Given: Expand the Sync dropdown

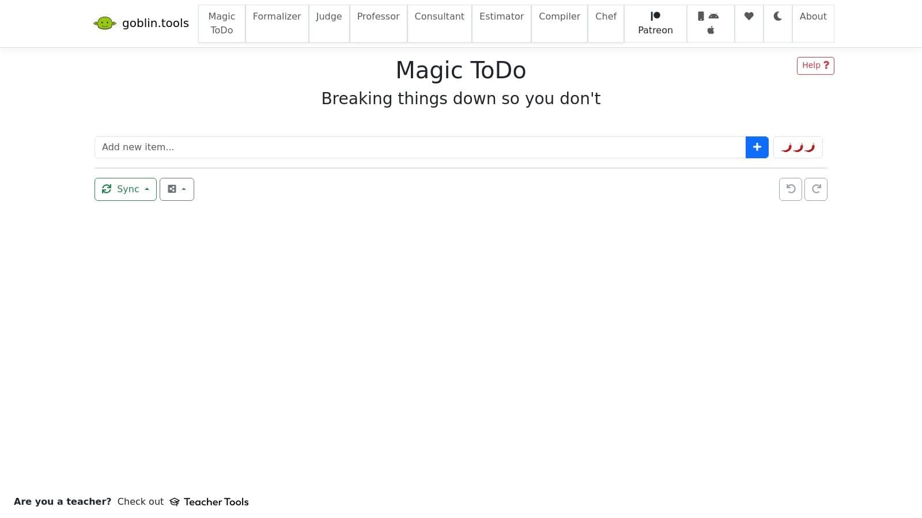Looking at the screenshot, I should (x=147, y=189).
